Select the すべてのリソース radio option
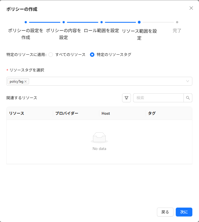This screenshot has width=199, height=222. 51,55
